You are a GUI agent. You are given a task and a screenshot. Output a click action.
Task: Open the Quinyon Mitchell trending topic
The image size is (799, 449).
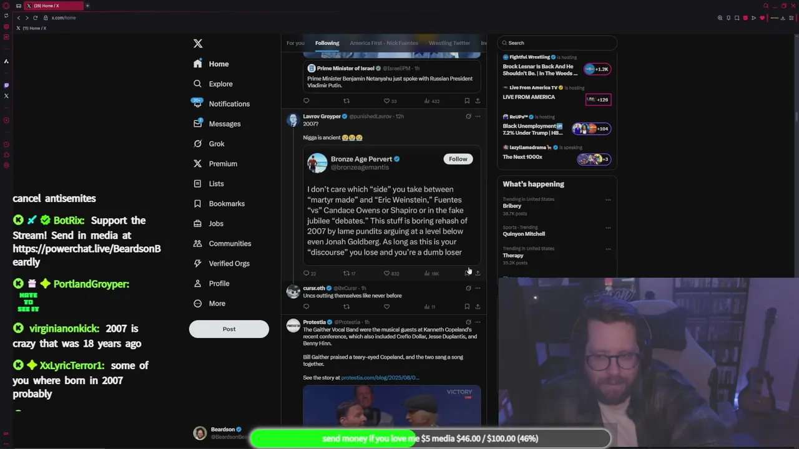tap(524, 234)
